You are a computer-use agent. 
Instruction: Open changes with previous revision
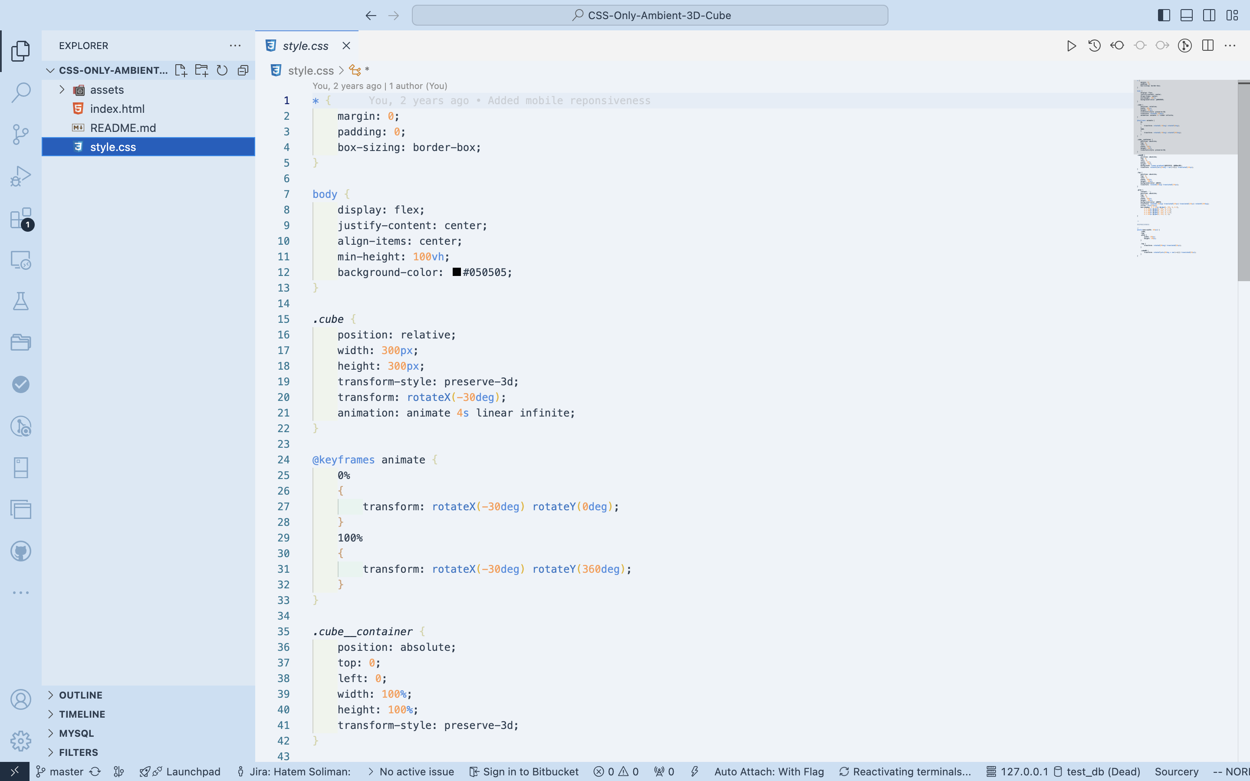coord(1117,46)
